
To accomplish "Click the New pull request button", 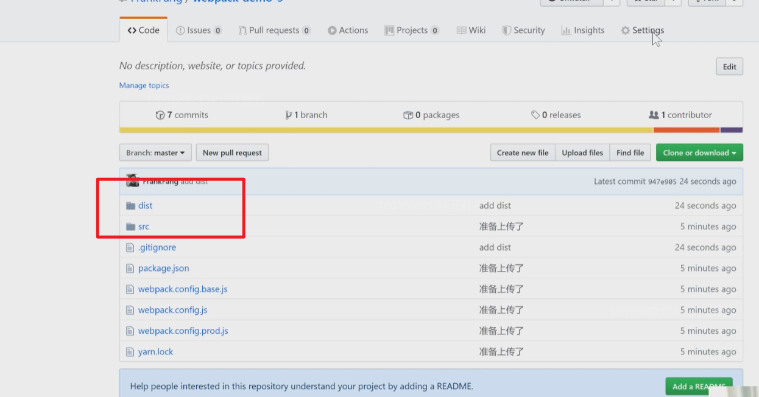I will pyautogui.click(x=232, y=153).
